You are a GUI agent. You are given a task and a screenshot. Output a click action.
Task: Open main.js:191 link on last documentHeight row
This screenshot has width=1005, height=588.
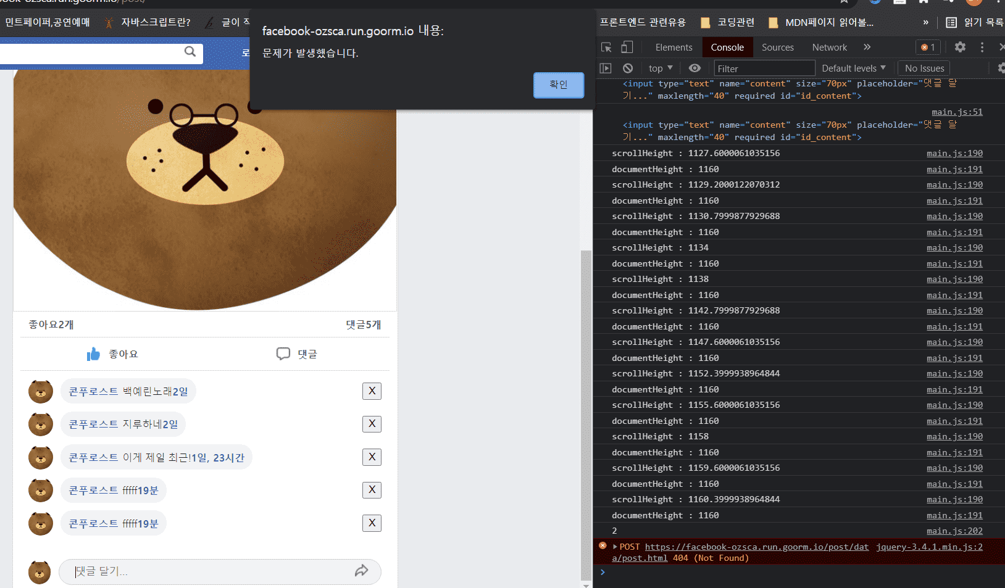click(954, 515)
